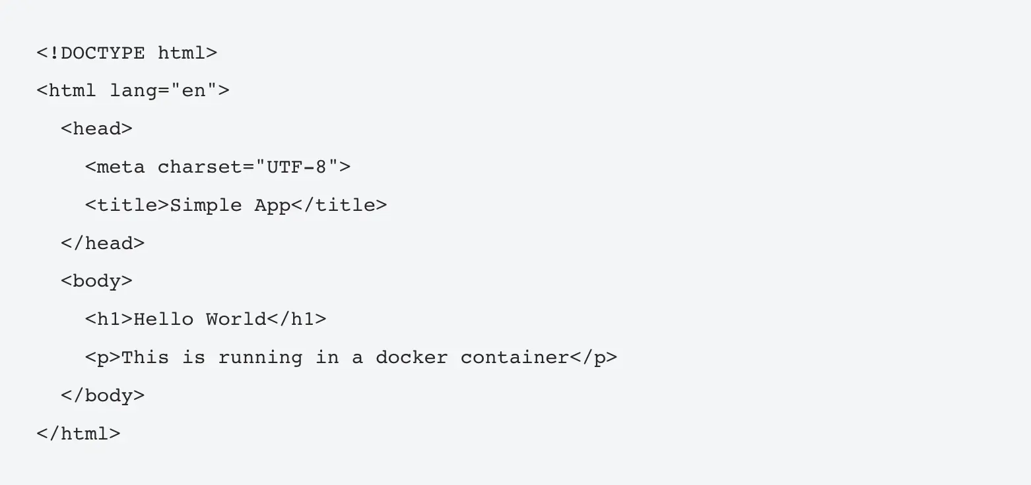Click the closing head tag
This screenshot has width=1031, height=485.
click(x=102, y=243)
